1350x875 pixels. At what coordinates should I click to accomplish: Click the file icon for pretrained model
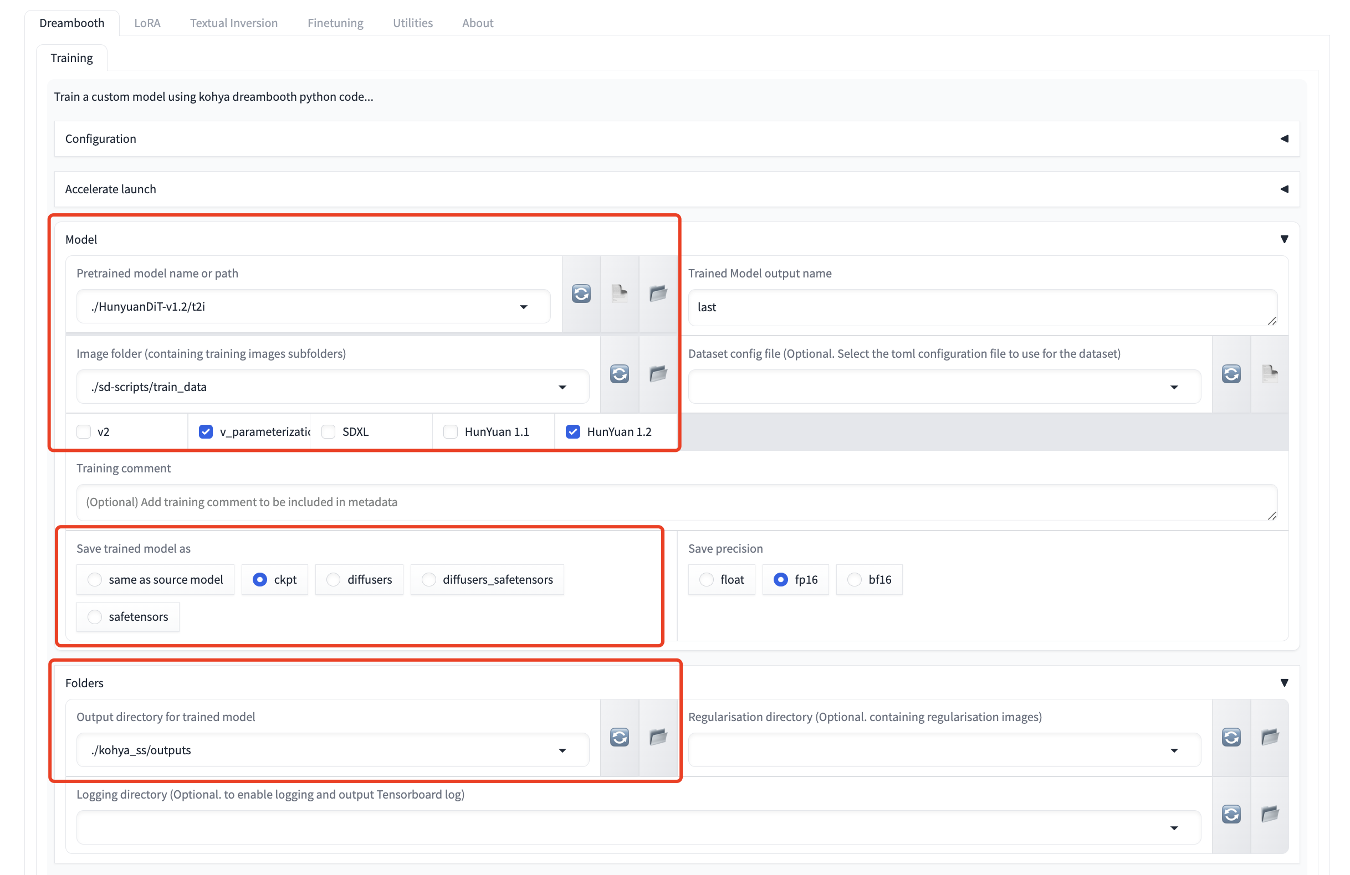[619, 294]
